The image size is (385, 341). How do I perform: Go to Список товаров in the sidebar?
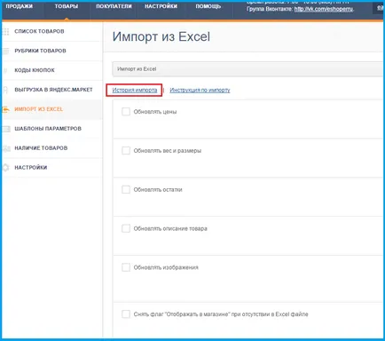(39, 31)
